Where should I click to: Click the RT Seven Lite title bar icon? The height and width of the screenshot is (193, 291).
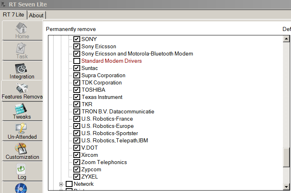[3, 4]
